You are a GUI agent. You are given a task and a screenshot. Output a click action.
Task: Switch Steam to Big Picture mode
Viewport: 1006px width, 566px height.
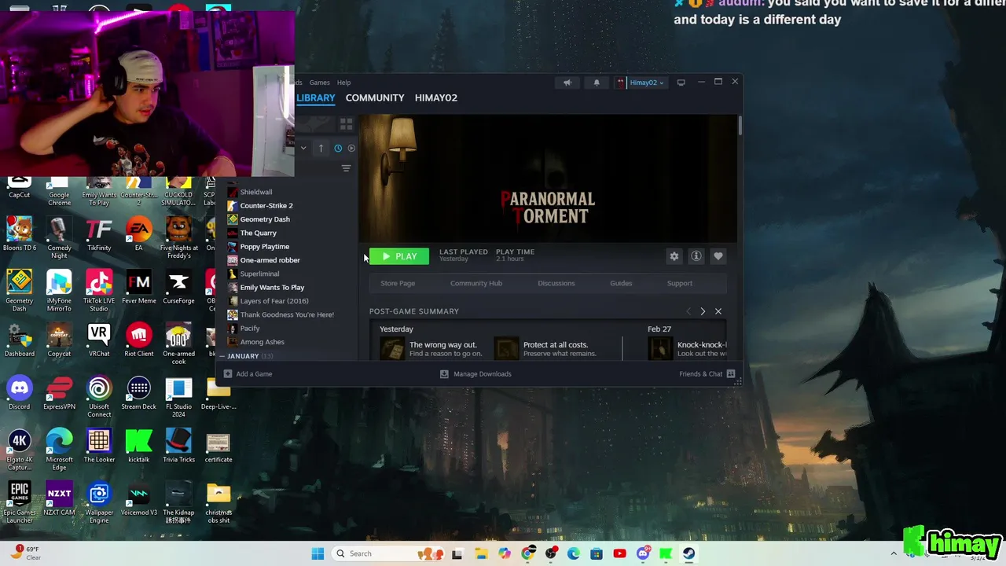pyautogui.click(x=681, y=83)
